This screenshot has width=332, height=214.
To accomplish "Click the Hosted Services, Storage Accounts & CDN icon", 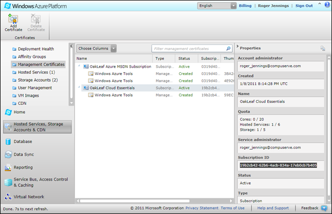I will (x=8, y=127).
